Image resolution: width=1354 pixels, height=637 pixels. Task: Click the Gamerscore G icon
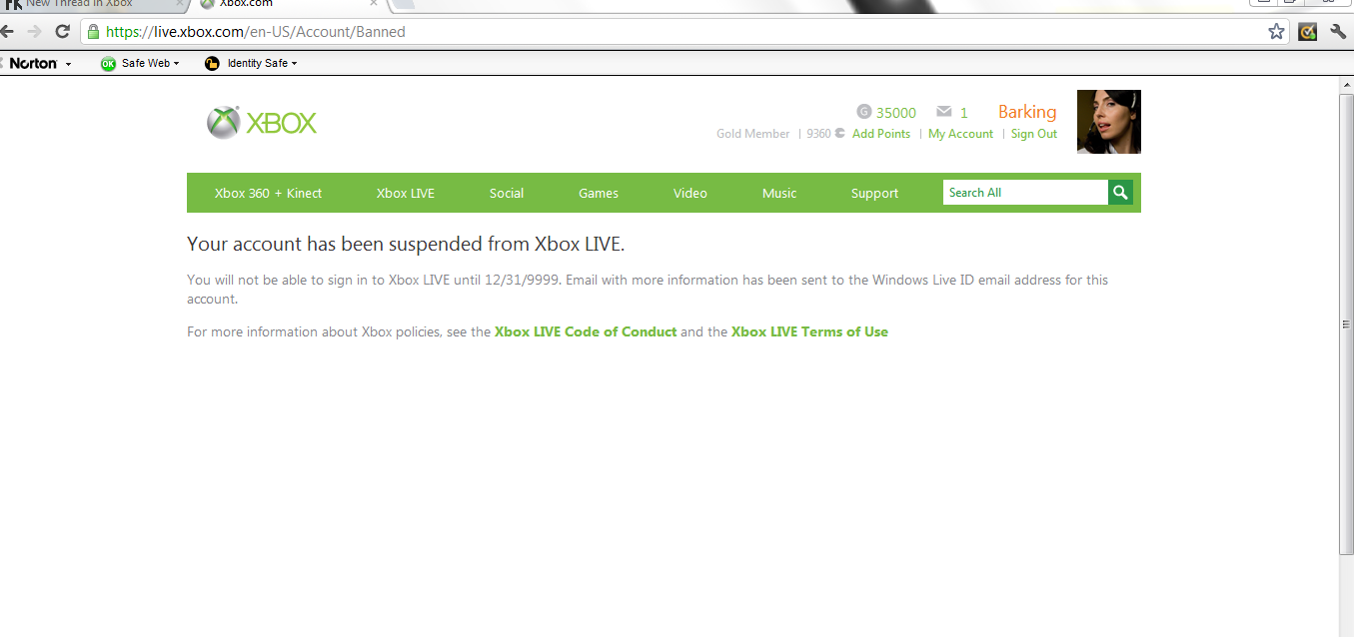pyautogui.click(x=864, y=112)
